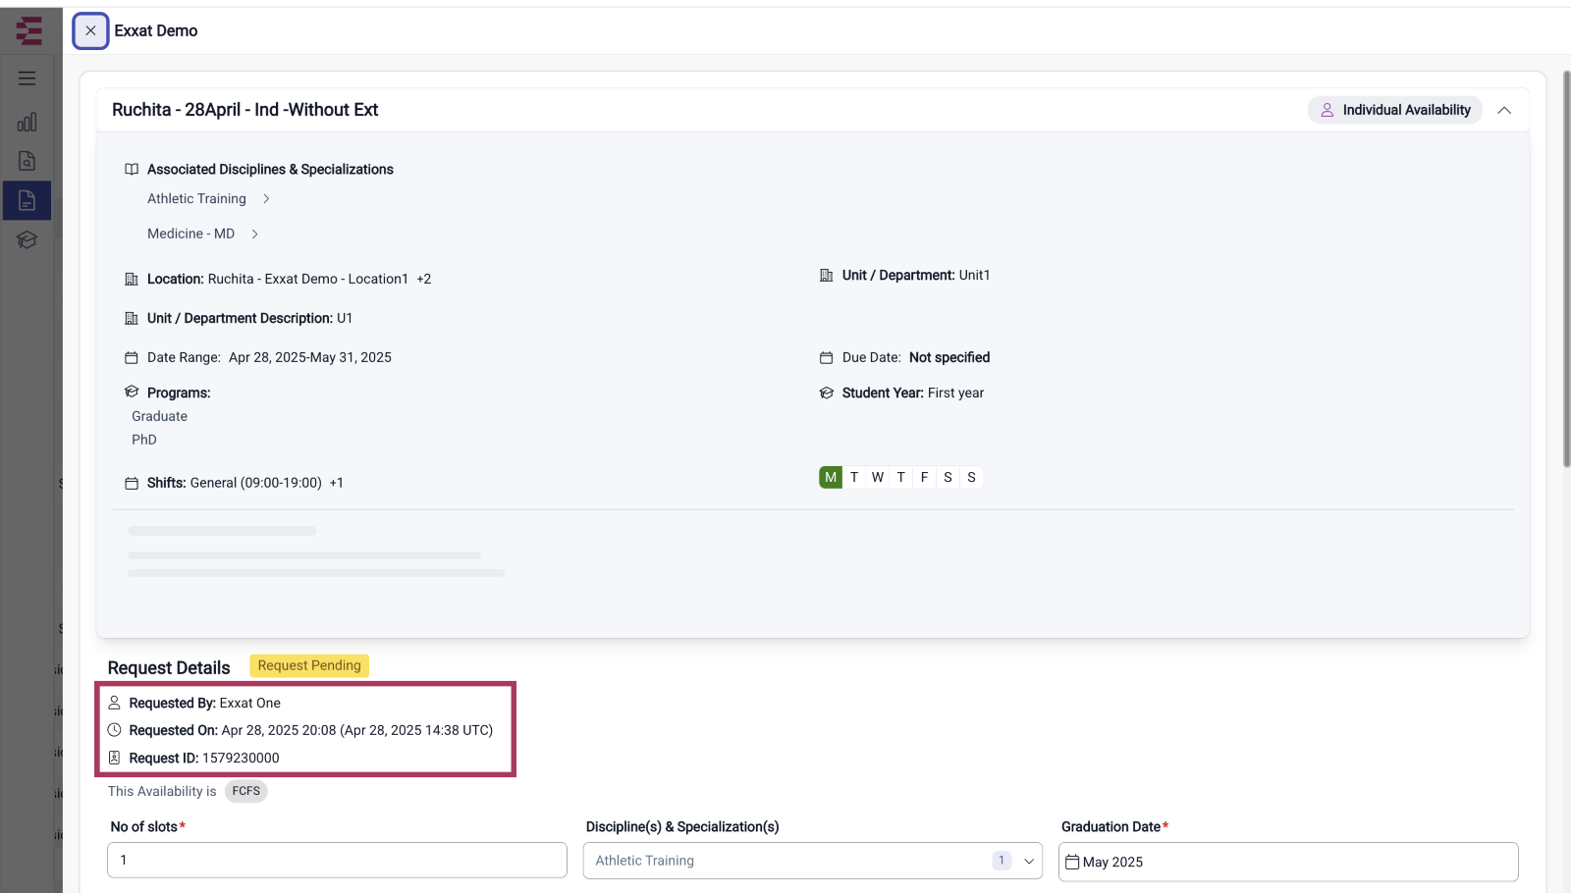Select the Sunday day chip
The width and height of the screenshot is (1571, 893).
972,478
